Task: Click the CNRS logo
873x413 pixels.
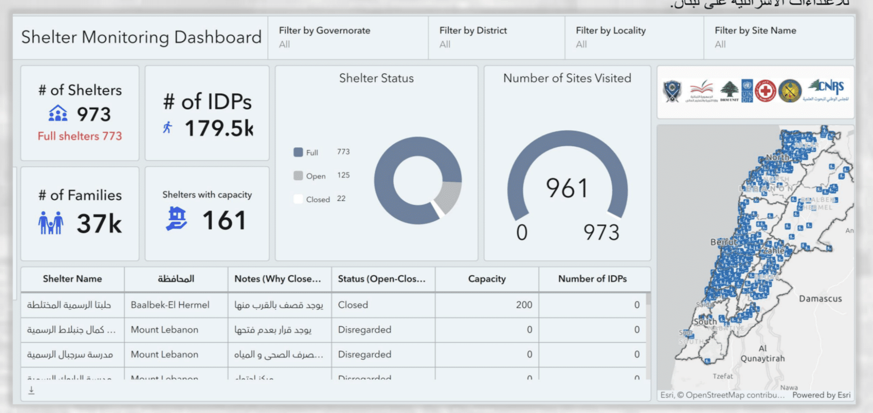Action: point(826,90)
